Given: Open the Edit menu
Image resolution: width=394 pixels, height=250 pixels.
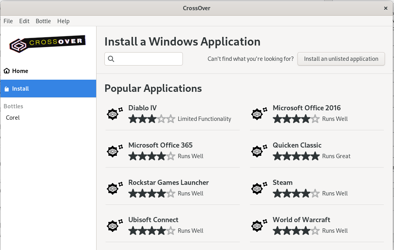Looking at the screenshot, I should coord(24,21).
